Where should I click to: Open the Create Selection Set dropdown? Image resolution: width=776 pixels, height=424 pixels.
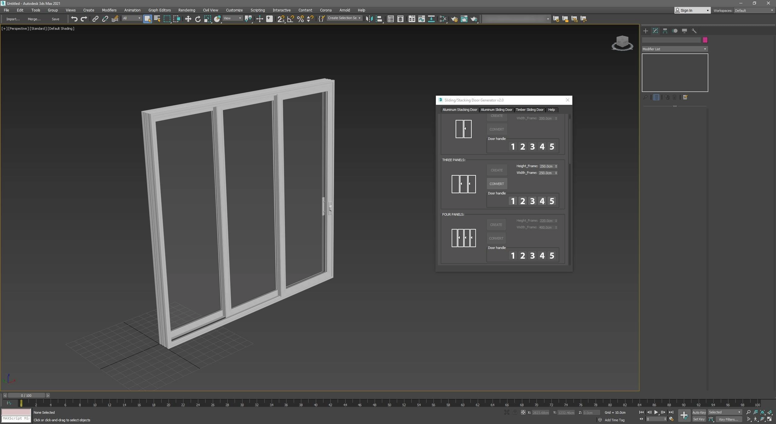click(344, 18)
